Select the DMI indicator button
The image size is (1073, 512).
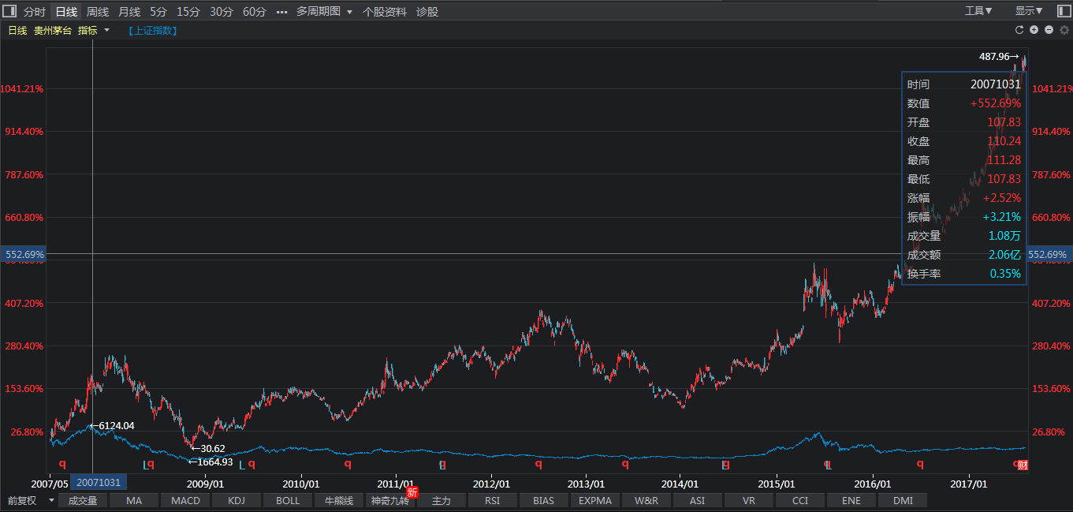click(x=903, y=500)
